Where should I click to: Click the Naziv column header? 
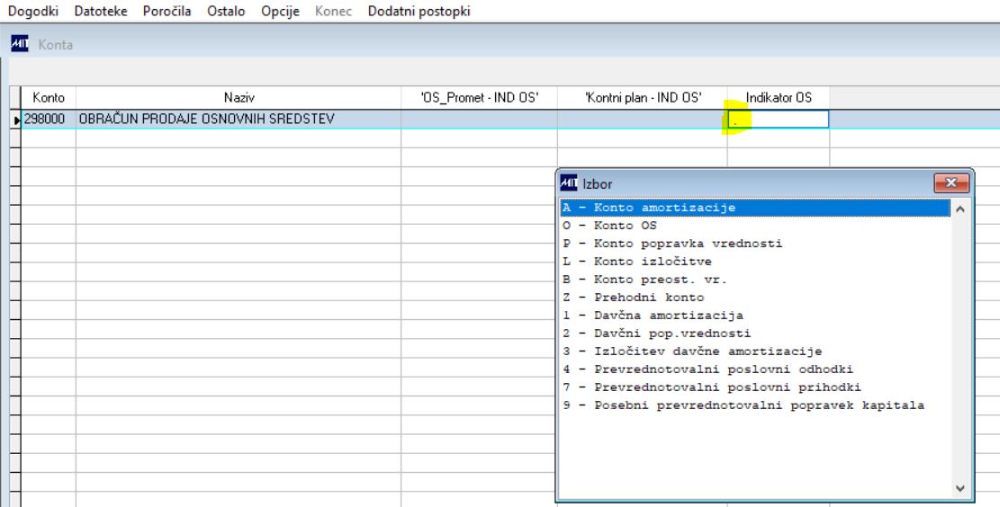point(239,97)
